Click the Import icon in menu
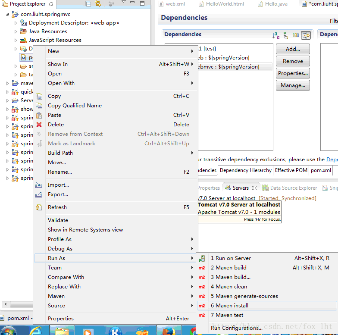The image size is (338, 335). [x=39, y=185]
